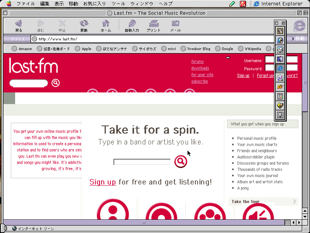Open the ファイル menu
Viewport: 310px width, 233px height.
click(26, 4)
